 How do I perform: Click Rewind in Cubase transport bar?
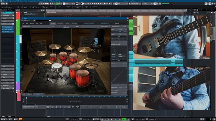tap(109, 119)
